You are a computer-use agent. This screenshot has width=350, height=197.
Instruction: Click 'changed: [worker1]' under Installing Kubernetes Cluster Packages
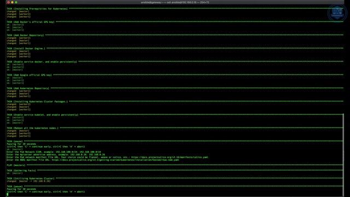tap(19, 109)
